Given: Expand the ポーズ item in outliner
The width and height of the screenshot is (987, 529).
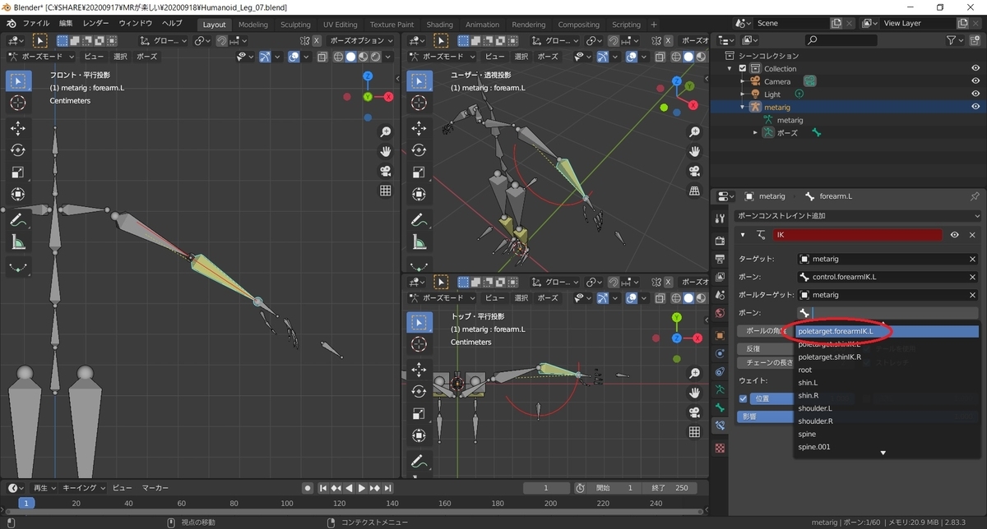Looking at the screenshot, I should pos(756,132).
